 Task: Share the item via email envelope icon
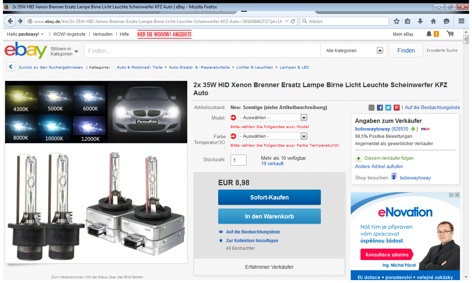pyautogui.click(x=371, y=108)
